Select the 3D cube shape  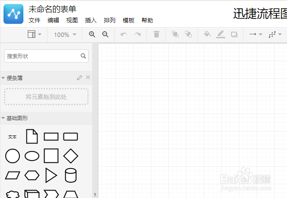(32, 194)
